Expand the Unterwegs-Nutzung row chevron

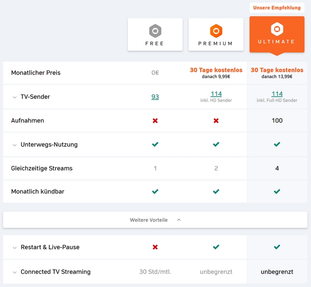click(15, 145)
